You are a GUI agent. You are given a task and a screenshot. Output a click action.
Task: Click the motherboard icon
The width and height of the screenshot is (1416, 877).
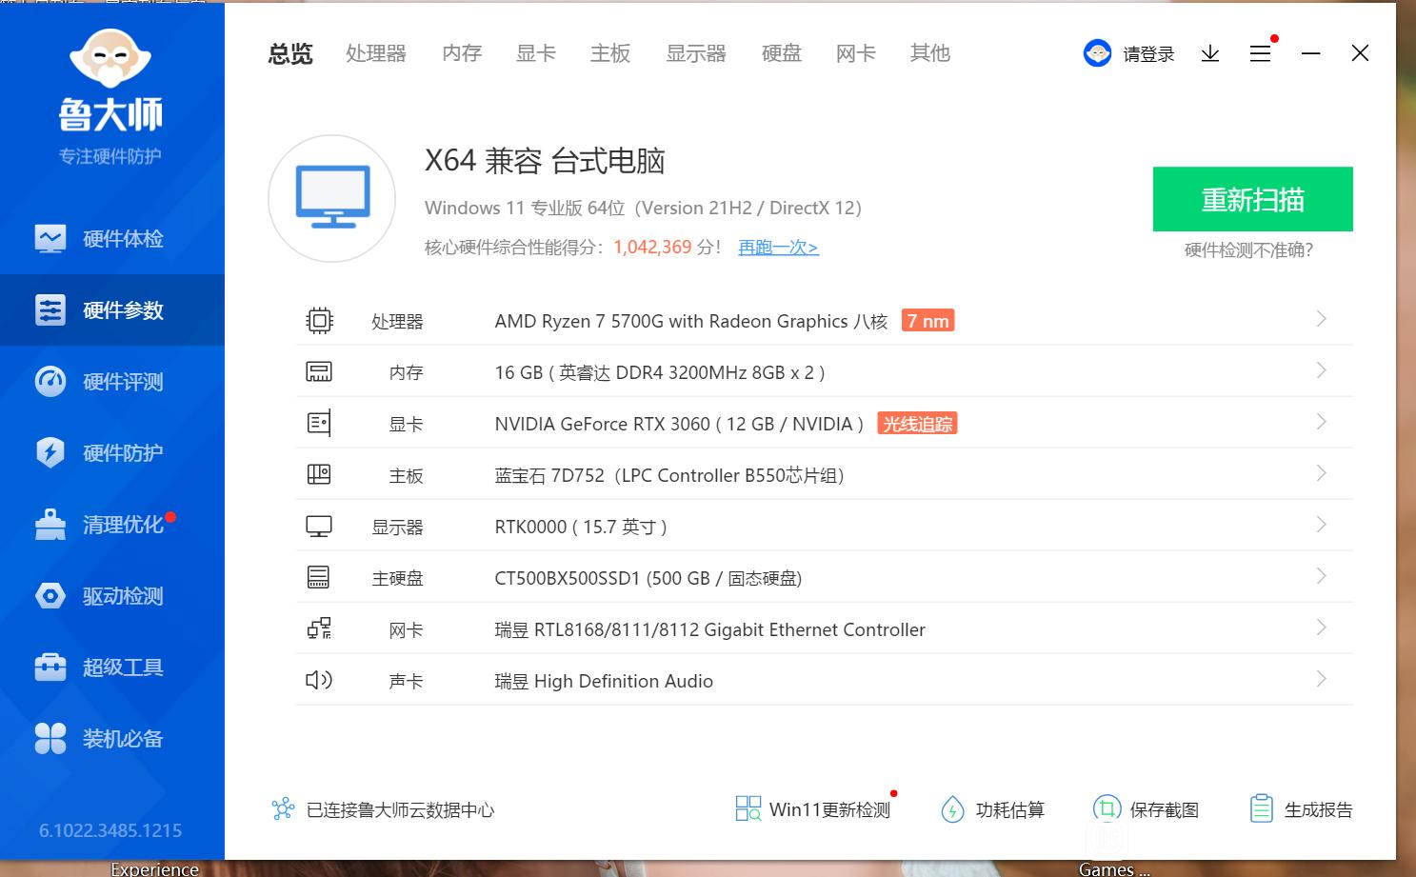coord(319,474)
